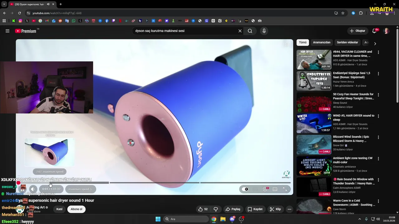Open Ambient light zone testing CW title
399x224 pixels.
click(x=353, y=160)
